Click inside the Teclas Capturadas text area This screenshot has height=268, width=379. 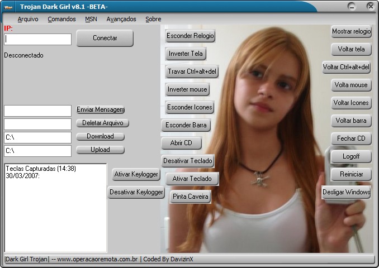pos(55,212)
